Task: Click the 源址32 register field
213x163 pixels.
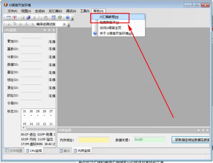Action: (x=31, y=88)
